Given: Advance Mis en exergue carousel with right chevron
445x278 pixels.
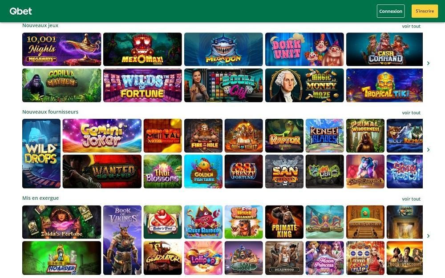Looking at the screenshot, I should pyautogui.click(x=428, y=236).
